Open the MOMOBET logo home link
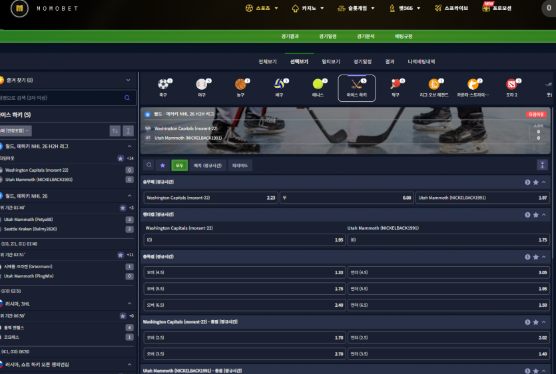Image resolution: width=556 pixels, height=374 pixels. [x=45, y=9]
